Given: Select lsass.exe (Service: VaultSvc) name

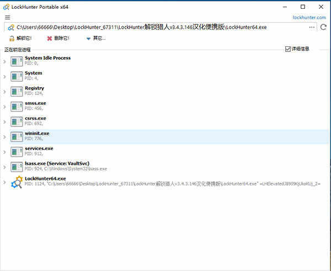Looking at the screenshot, I should point(57,163).
